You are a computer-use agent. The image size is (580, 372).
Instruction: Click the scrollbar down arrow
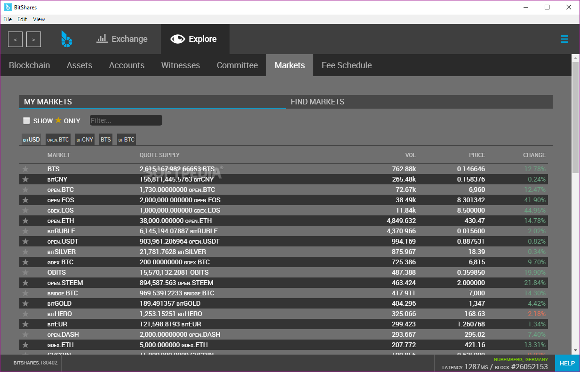pos(575,350)
